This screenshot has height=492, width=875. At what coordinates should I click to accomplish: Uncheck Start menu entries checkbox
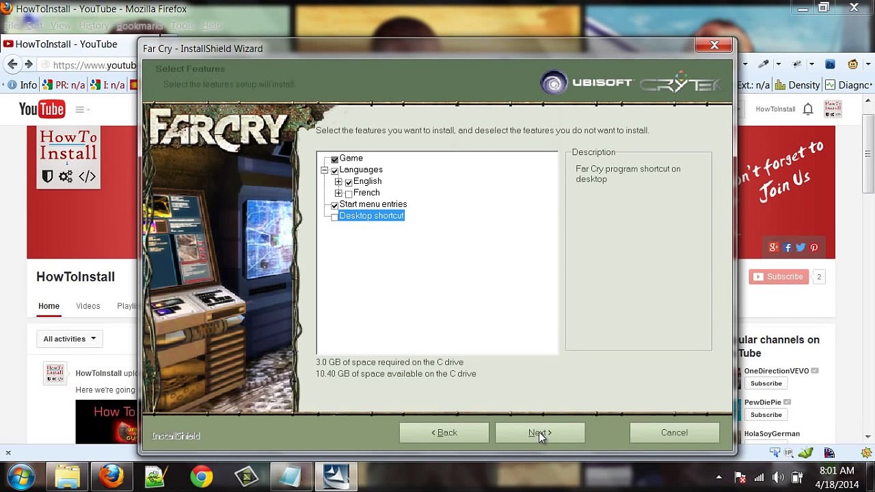point(334,204)
